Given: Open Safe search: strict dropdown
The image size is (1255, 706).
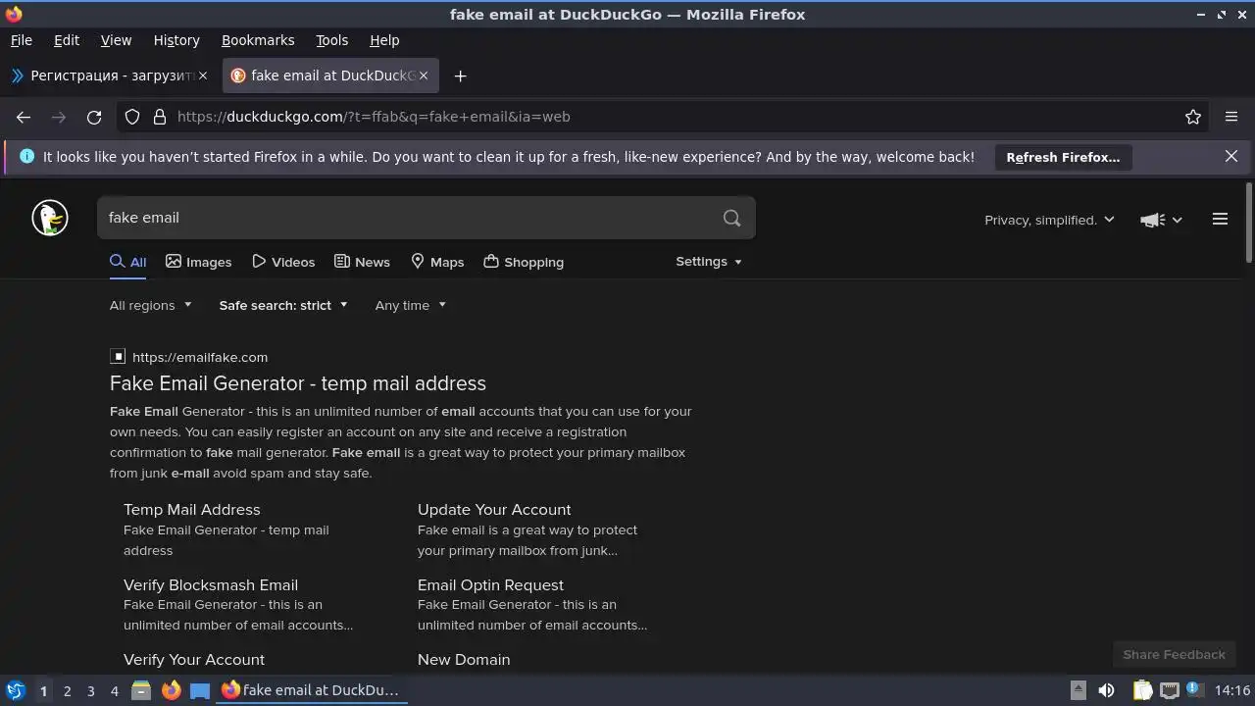Looking at the screenshot, I should [283, 305].
